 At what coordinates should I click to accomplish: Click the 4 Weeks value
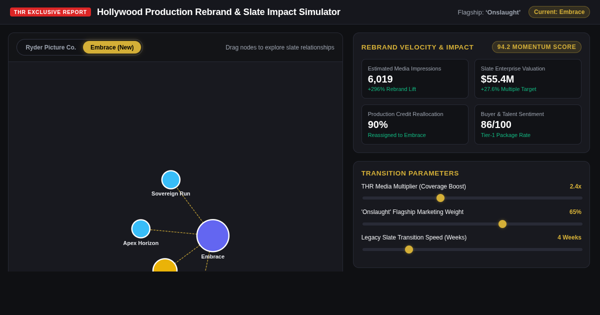tap(569, 237)
